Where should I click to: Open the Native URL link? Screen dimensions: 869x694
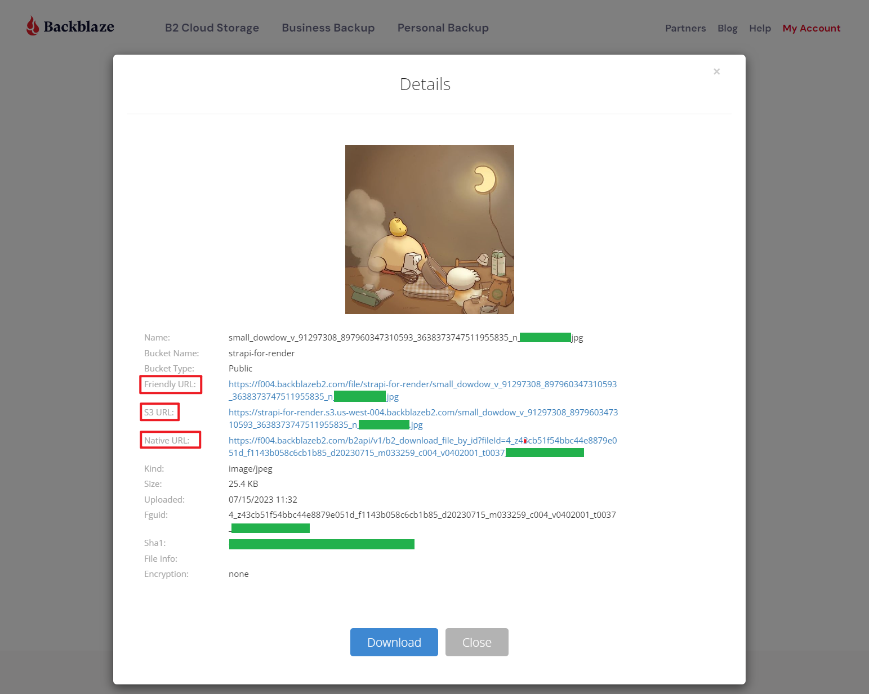click(422, 446)
